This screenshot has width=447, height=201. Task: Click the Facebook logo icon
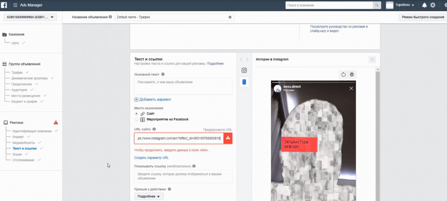point(5,5)
